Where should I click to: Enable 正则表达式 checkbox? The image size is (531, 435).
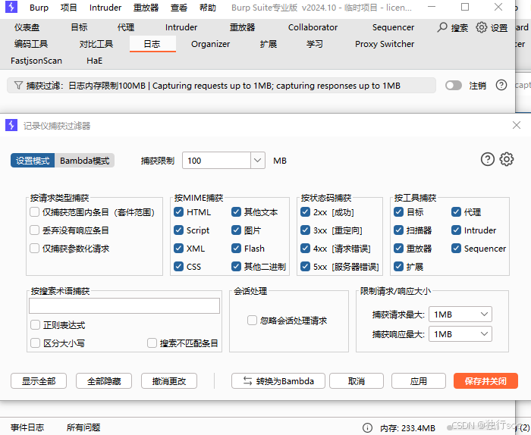[x=35, y=325]
